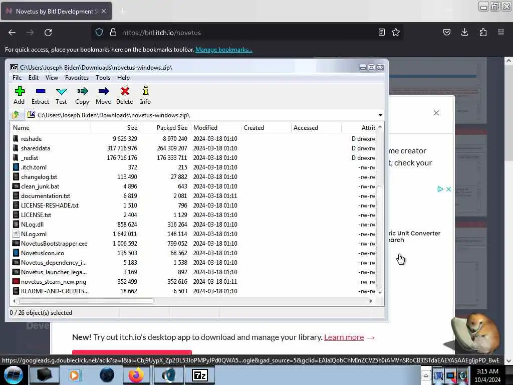
Task: Open Firefox extensions icon
Action: coord(483,32)
